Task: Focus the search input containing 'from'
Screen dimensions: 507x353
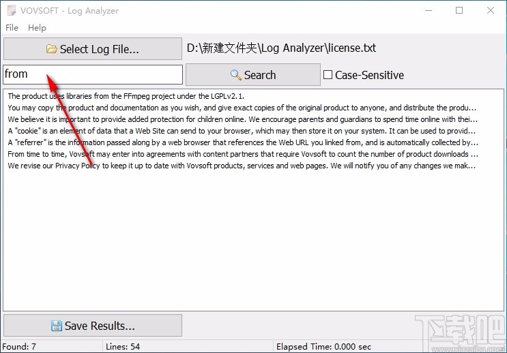Action: pyautogui.click(x=93, y=74)
